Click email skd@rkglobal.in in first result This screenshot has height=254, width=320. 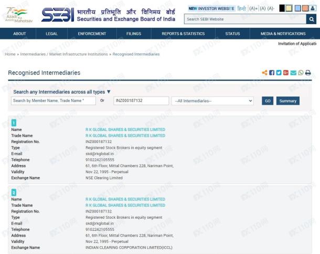click(100, 154)
